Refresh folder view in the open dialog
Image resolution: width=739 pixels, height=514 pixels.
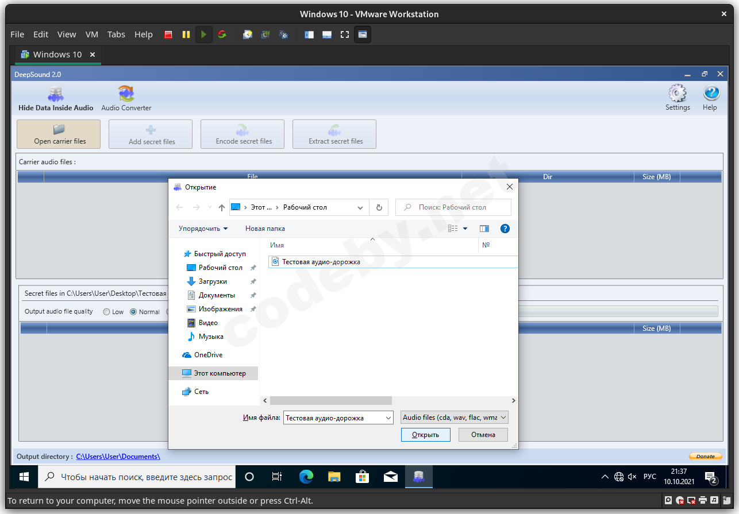pos(379,207)
